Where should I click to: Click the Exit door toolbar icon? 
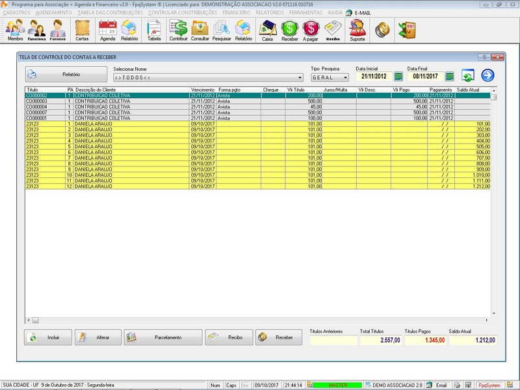tap(407, 30)
